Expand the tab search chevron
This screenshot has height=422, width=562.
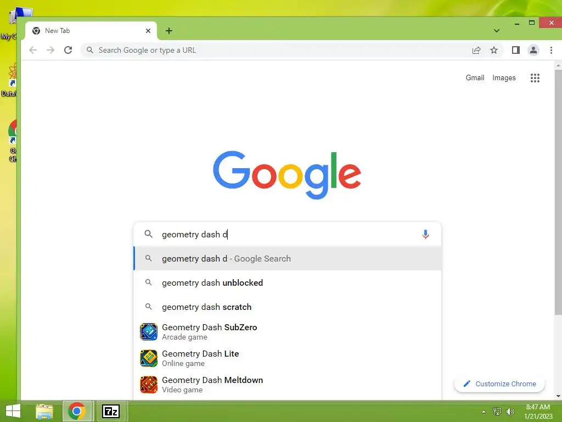pos(496,31)
